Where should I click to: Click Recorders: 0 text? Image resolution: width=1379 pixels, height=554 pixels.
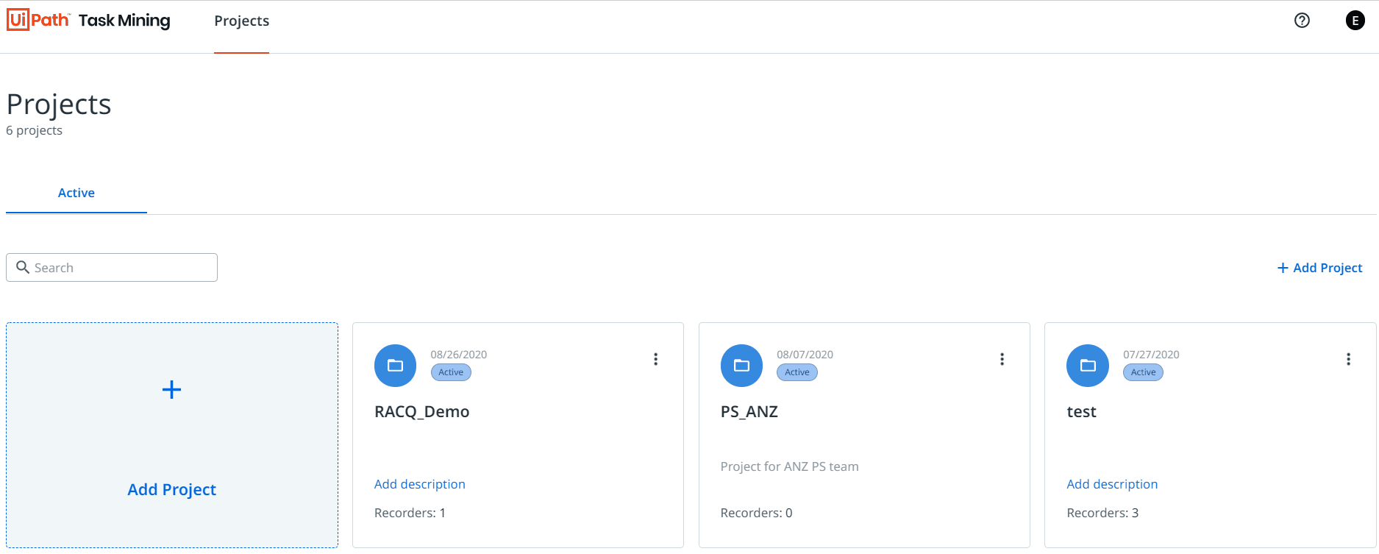tap(757, 513)
